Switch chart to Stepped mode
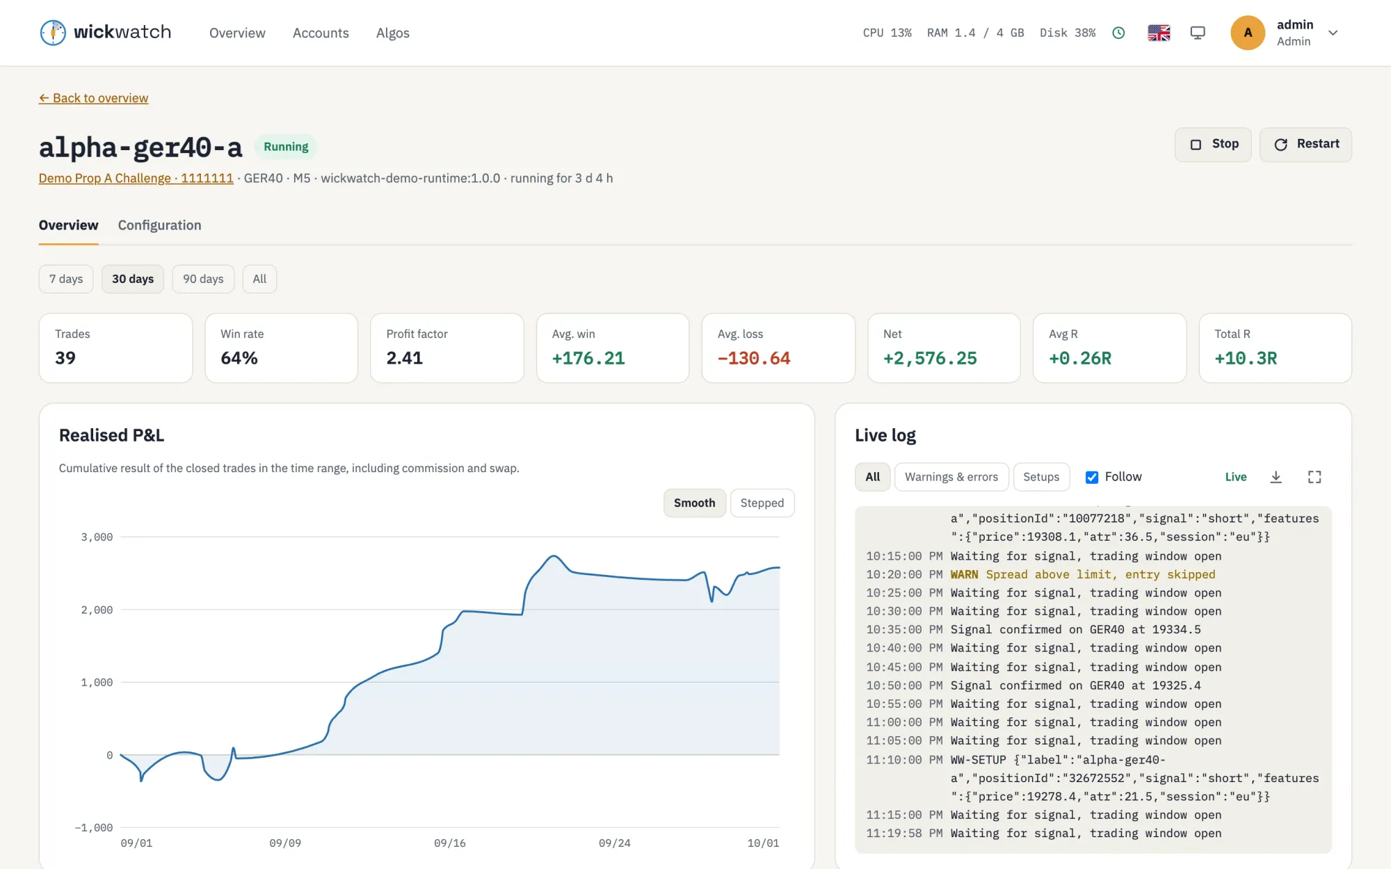 (762, 503)
